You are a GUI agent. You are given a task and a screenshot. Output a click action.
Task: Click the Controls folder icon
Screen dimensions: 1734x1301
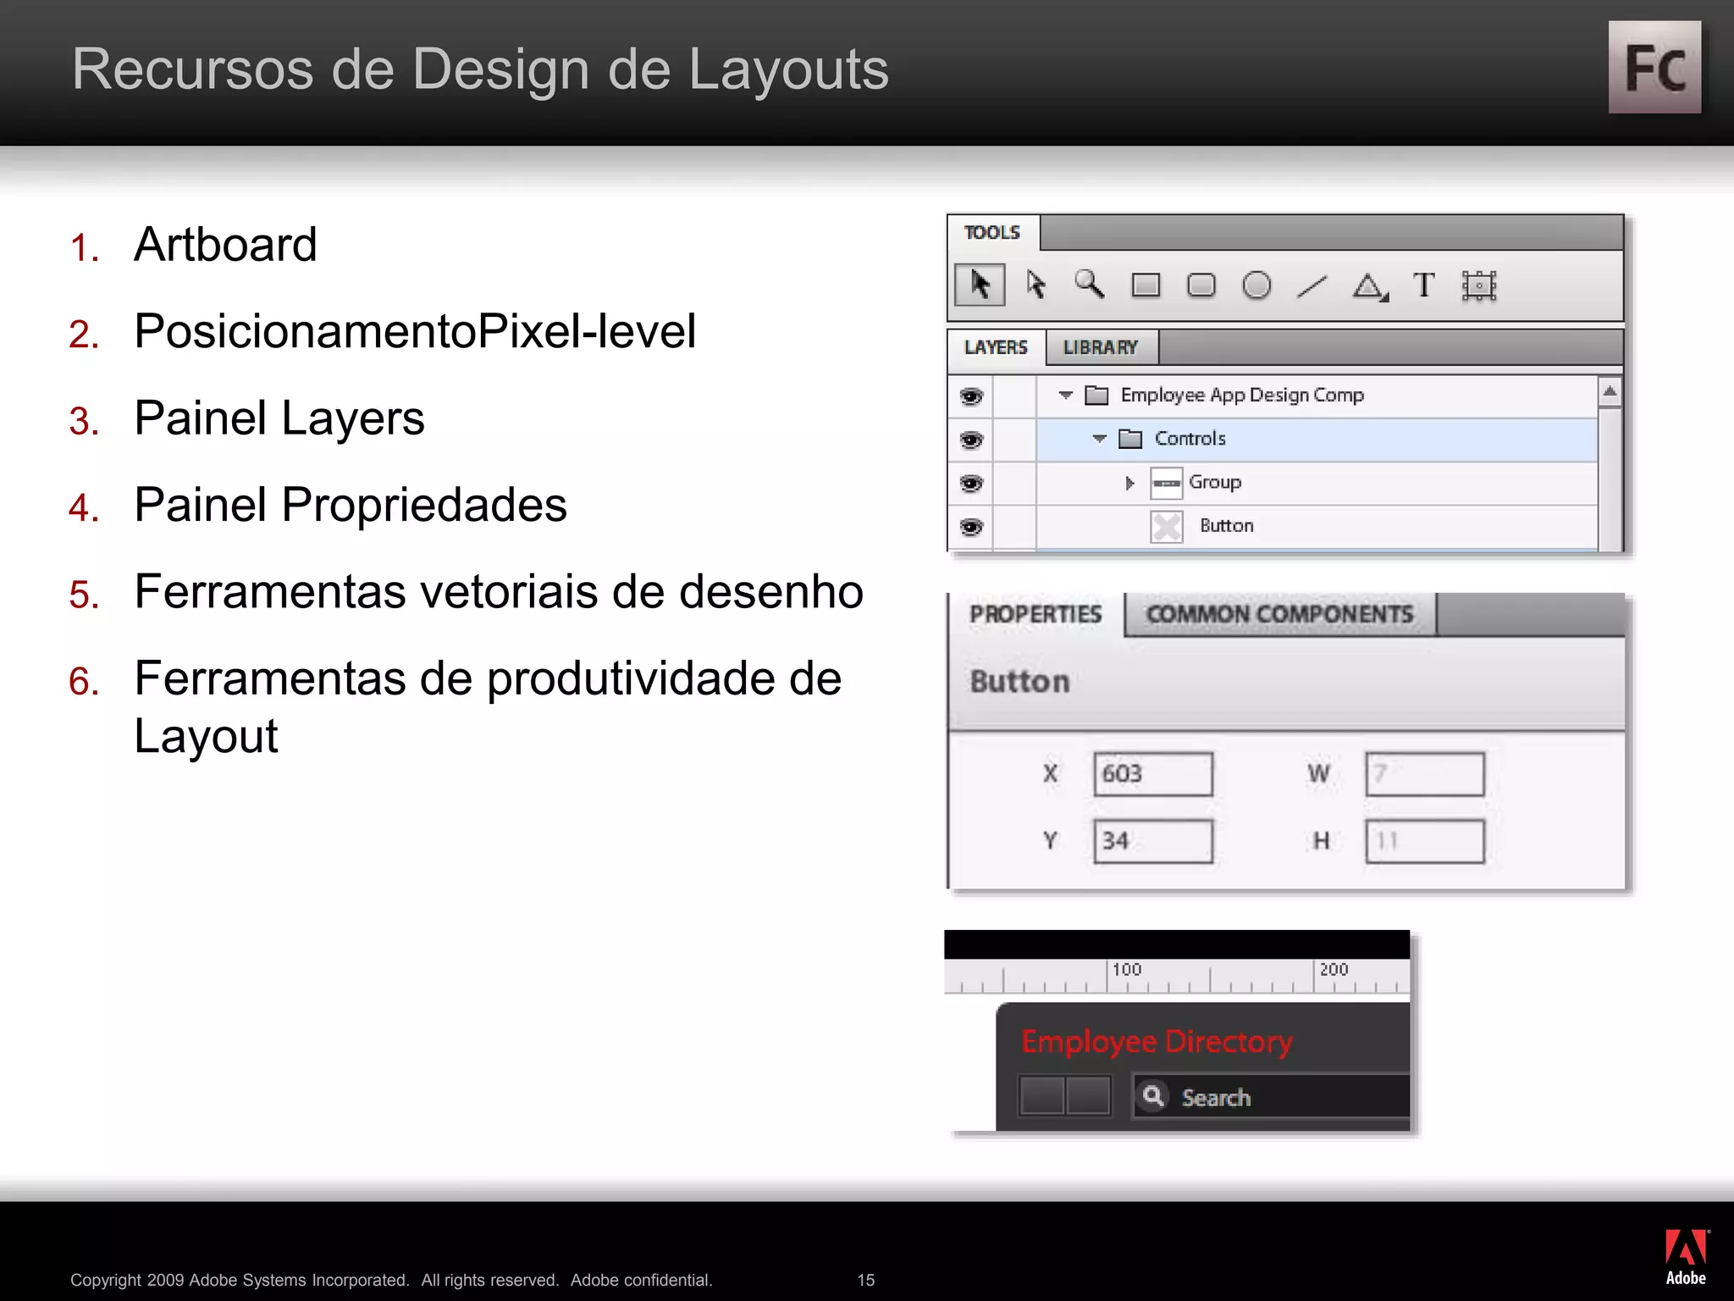pyautogui.click(x=1130, y=439)
